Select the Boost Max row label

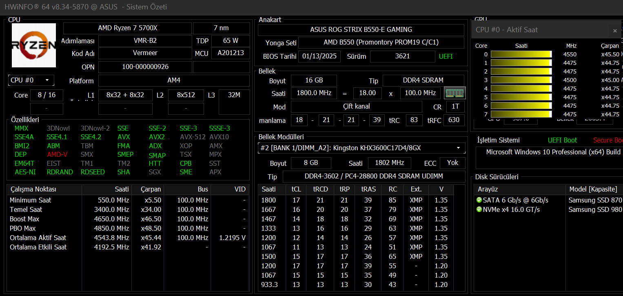pos(24,219)
